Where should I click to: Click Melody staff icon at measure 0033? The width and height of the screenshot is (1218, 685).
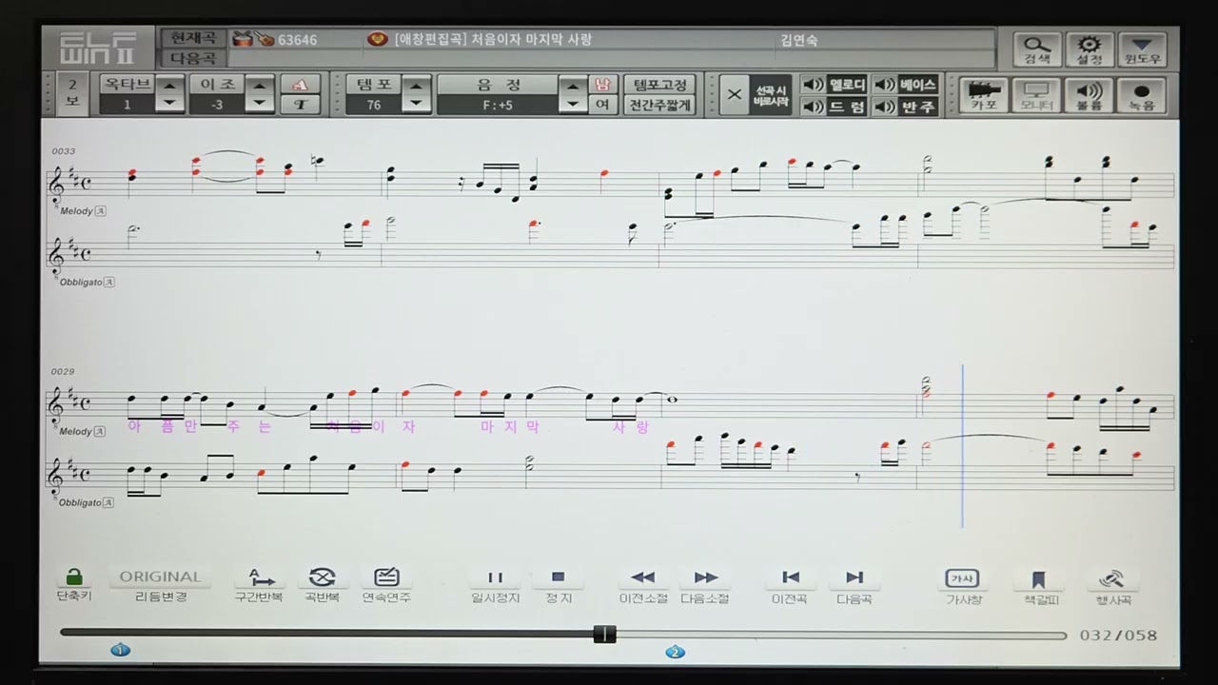101,210
